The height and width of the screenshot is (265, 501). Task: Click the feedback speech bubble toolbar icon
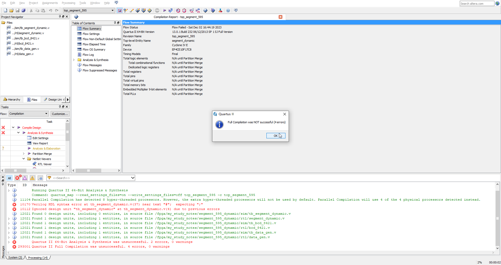pyautogui.click(x=236, y=10)
